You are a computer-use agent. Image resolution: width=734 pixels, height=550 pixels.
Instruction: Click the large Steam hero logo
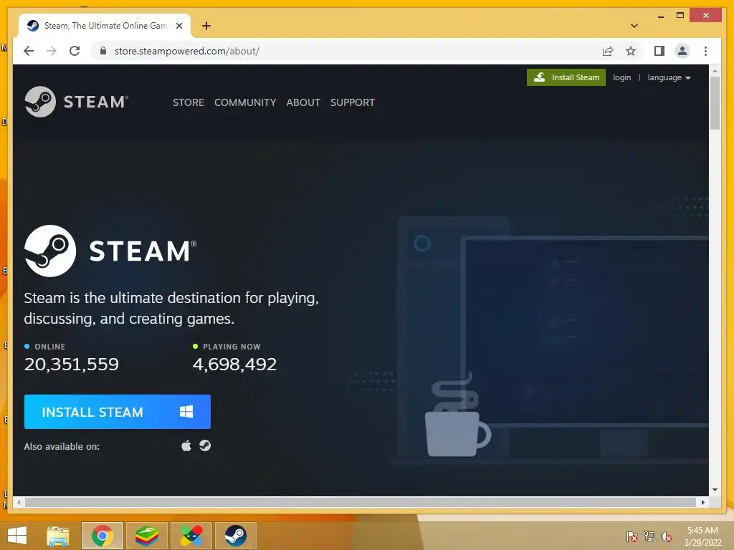110,251
